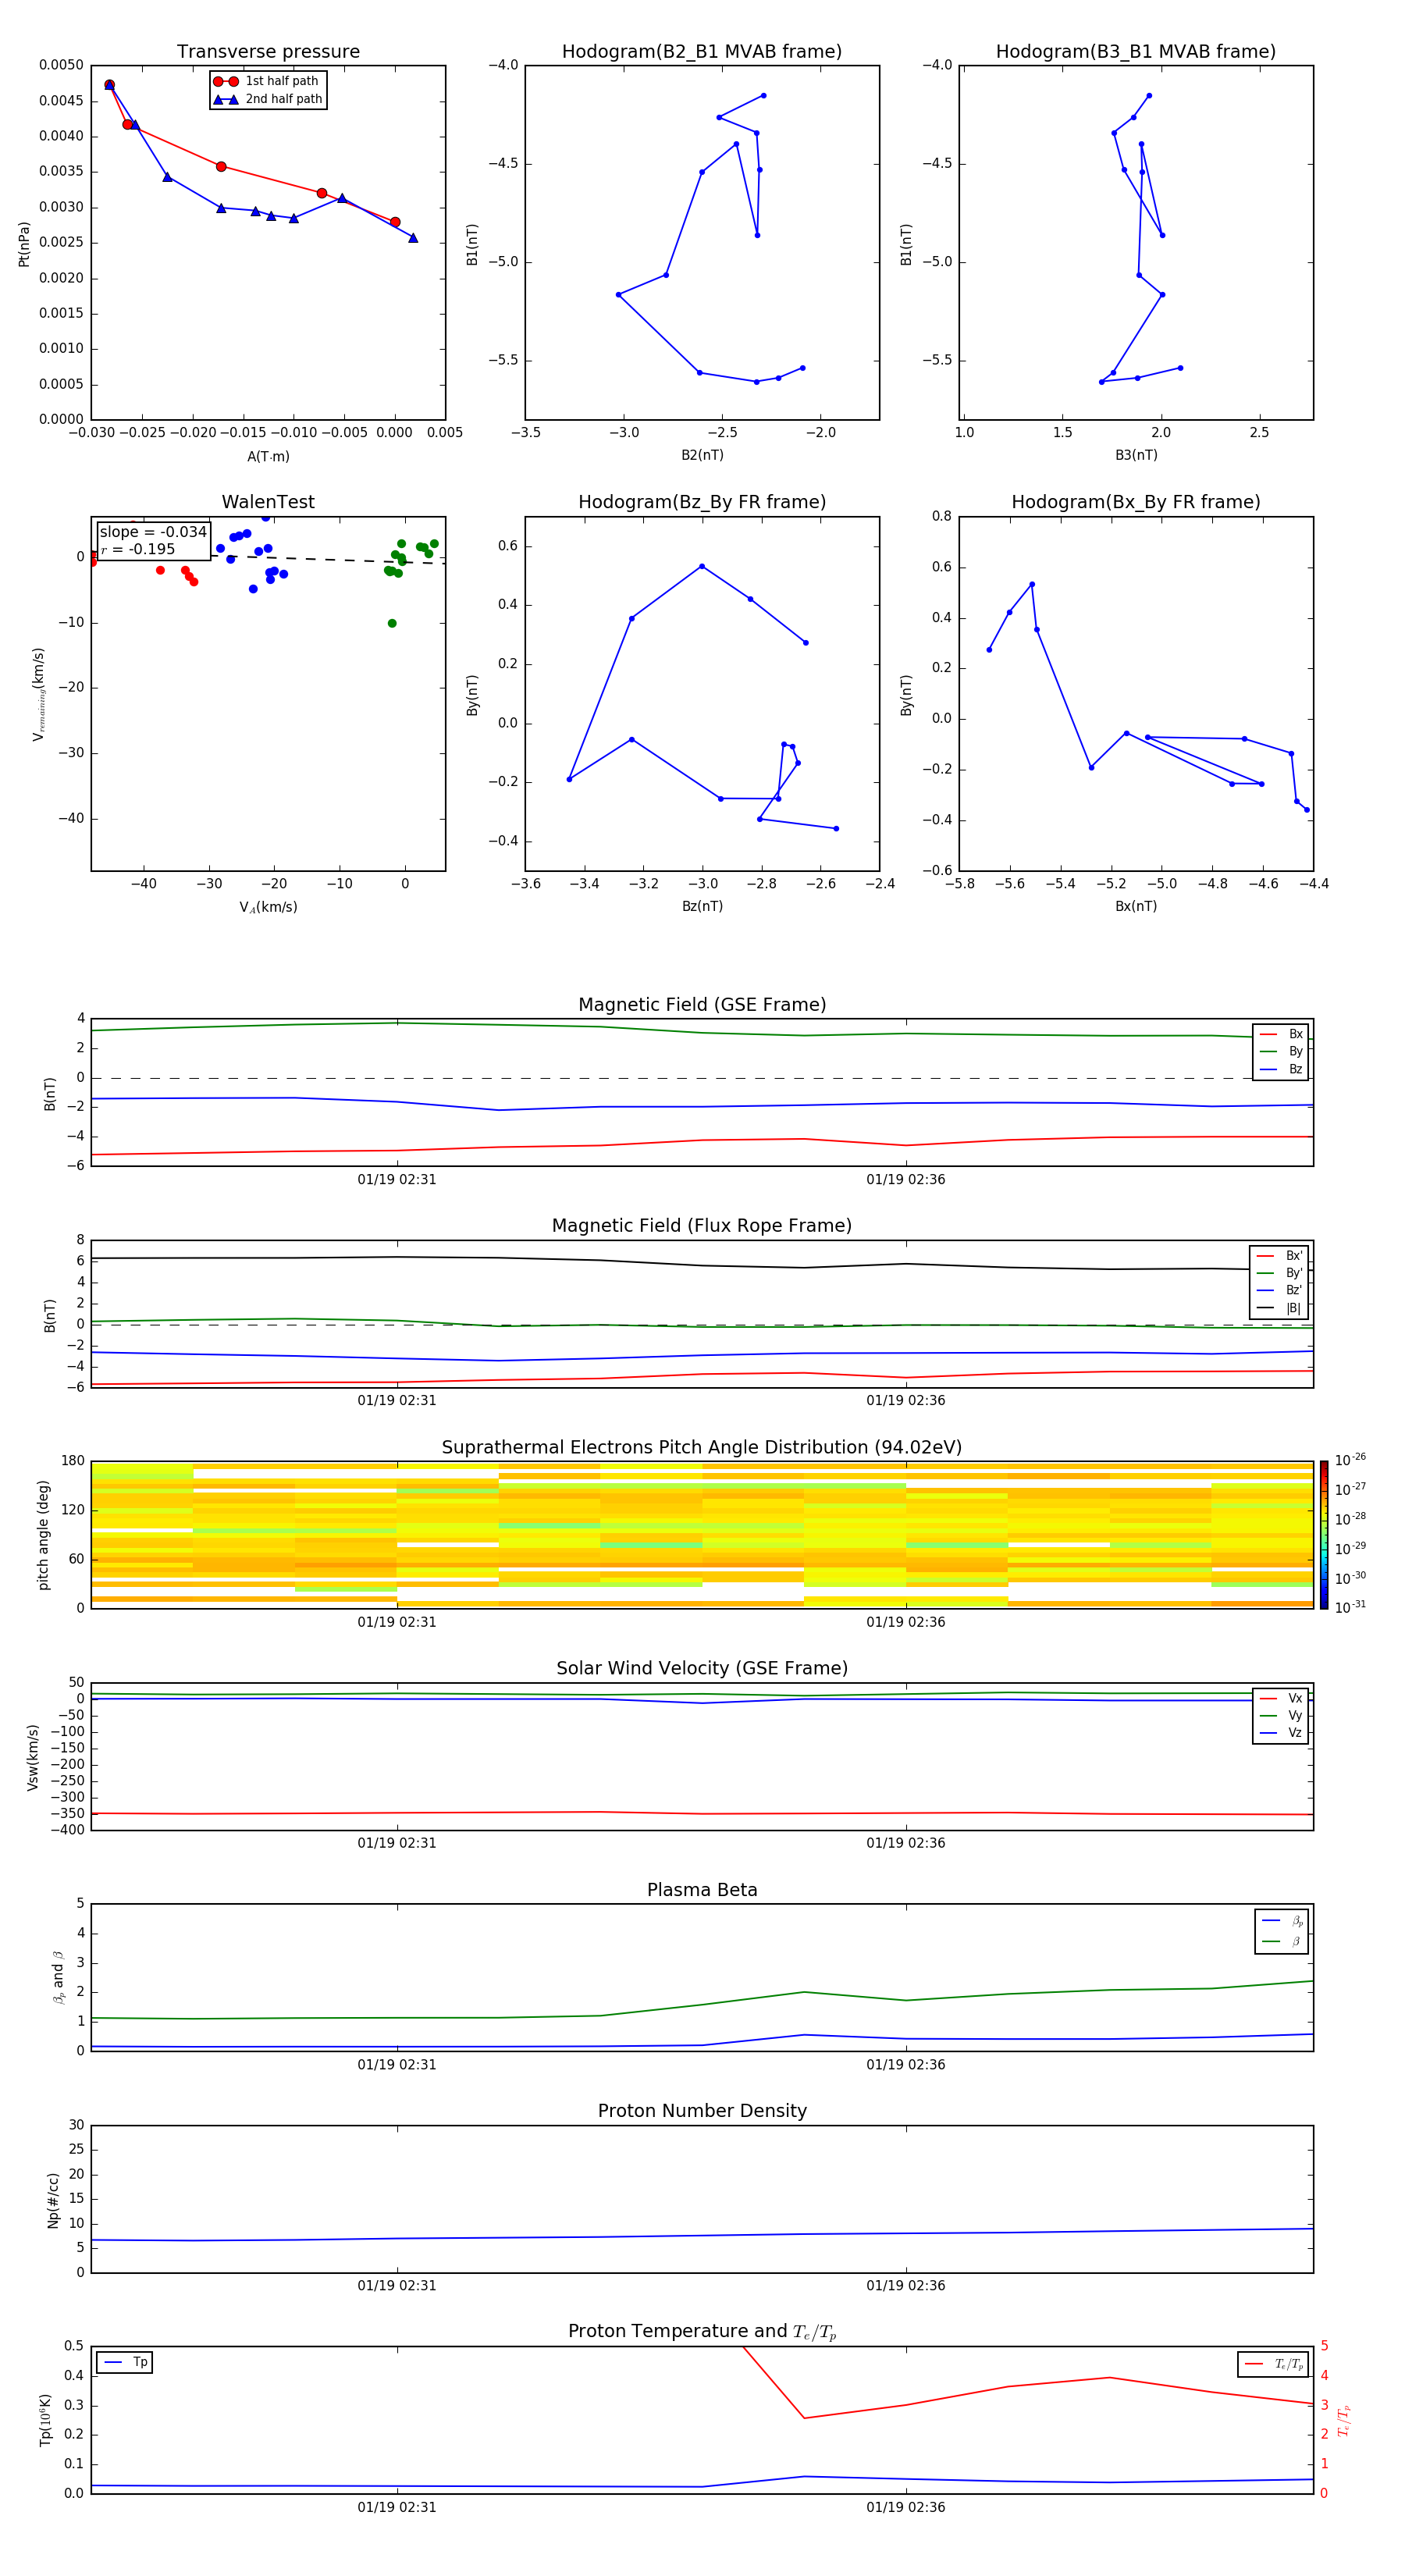The width and height of the screenshot is (1405, 2576).
Task: Select the By entry in GSE magnetic legend
Action: point(1281,1052)
